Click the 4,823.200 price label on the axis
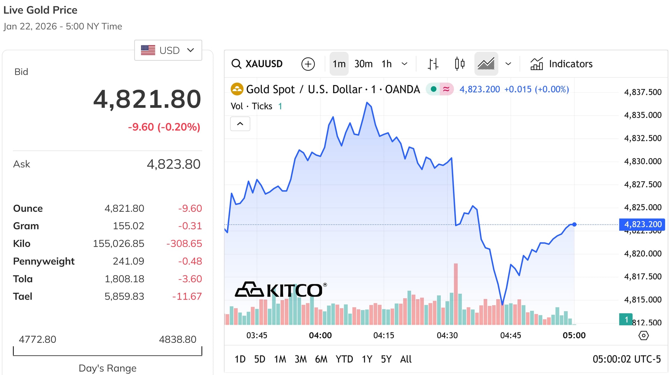The image size is (670, 375). 642,225
